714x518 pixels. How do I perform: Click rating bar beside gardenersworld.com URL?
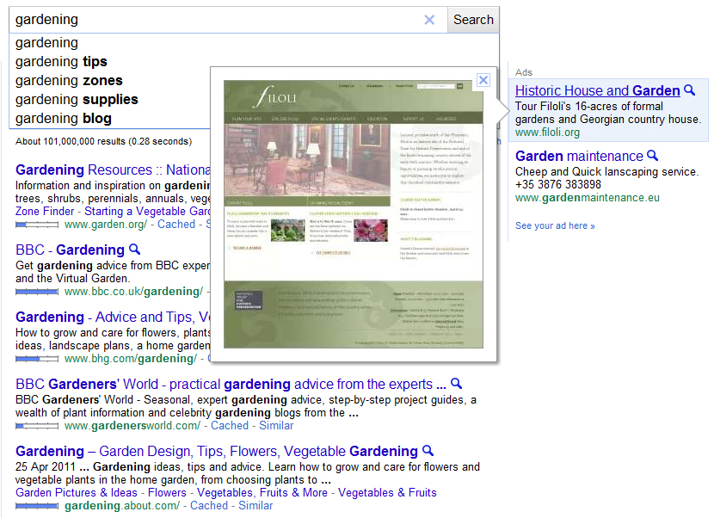pos(37,426)
